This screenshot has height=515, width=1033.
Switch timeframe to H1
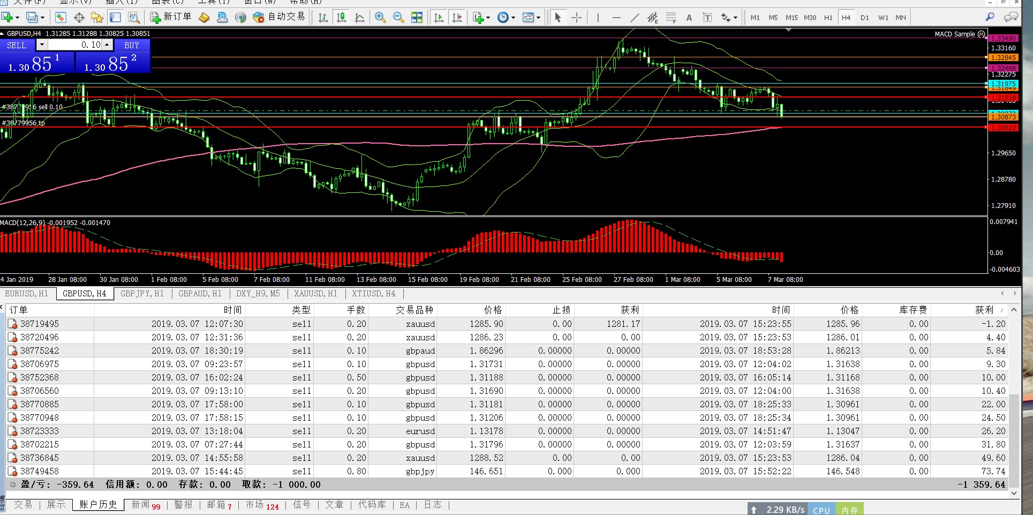click(828, 17)
